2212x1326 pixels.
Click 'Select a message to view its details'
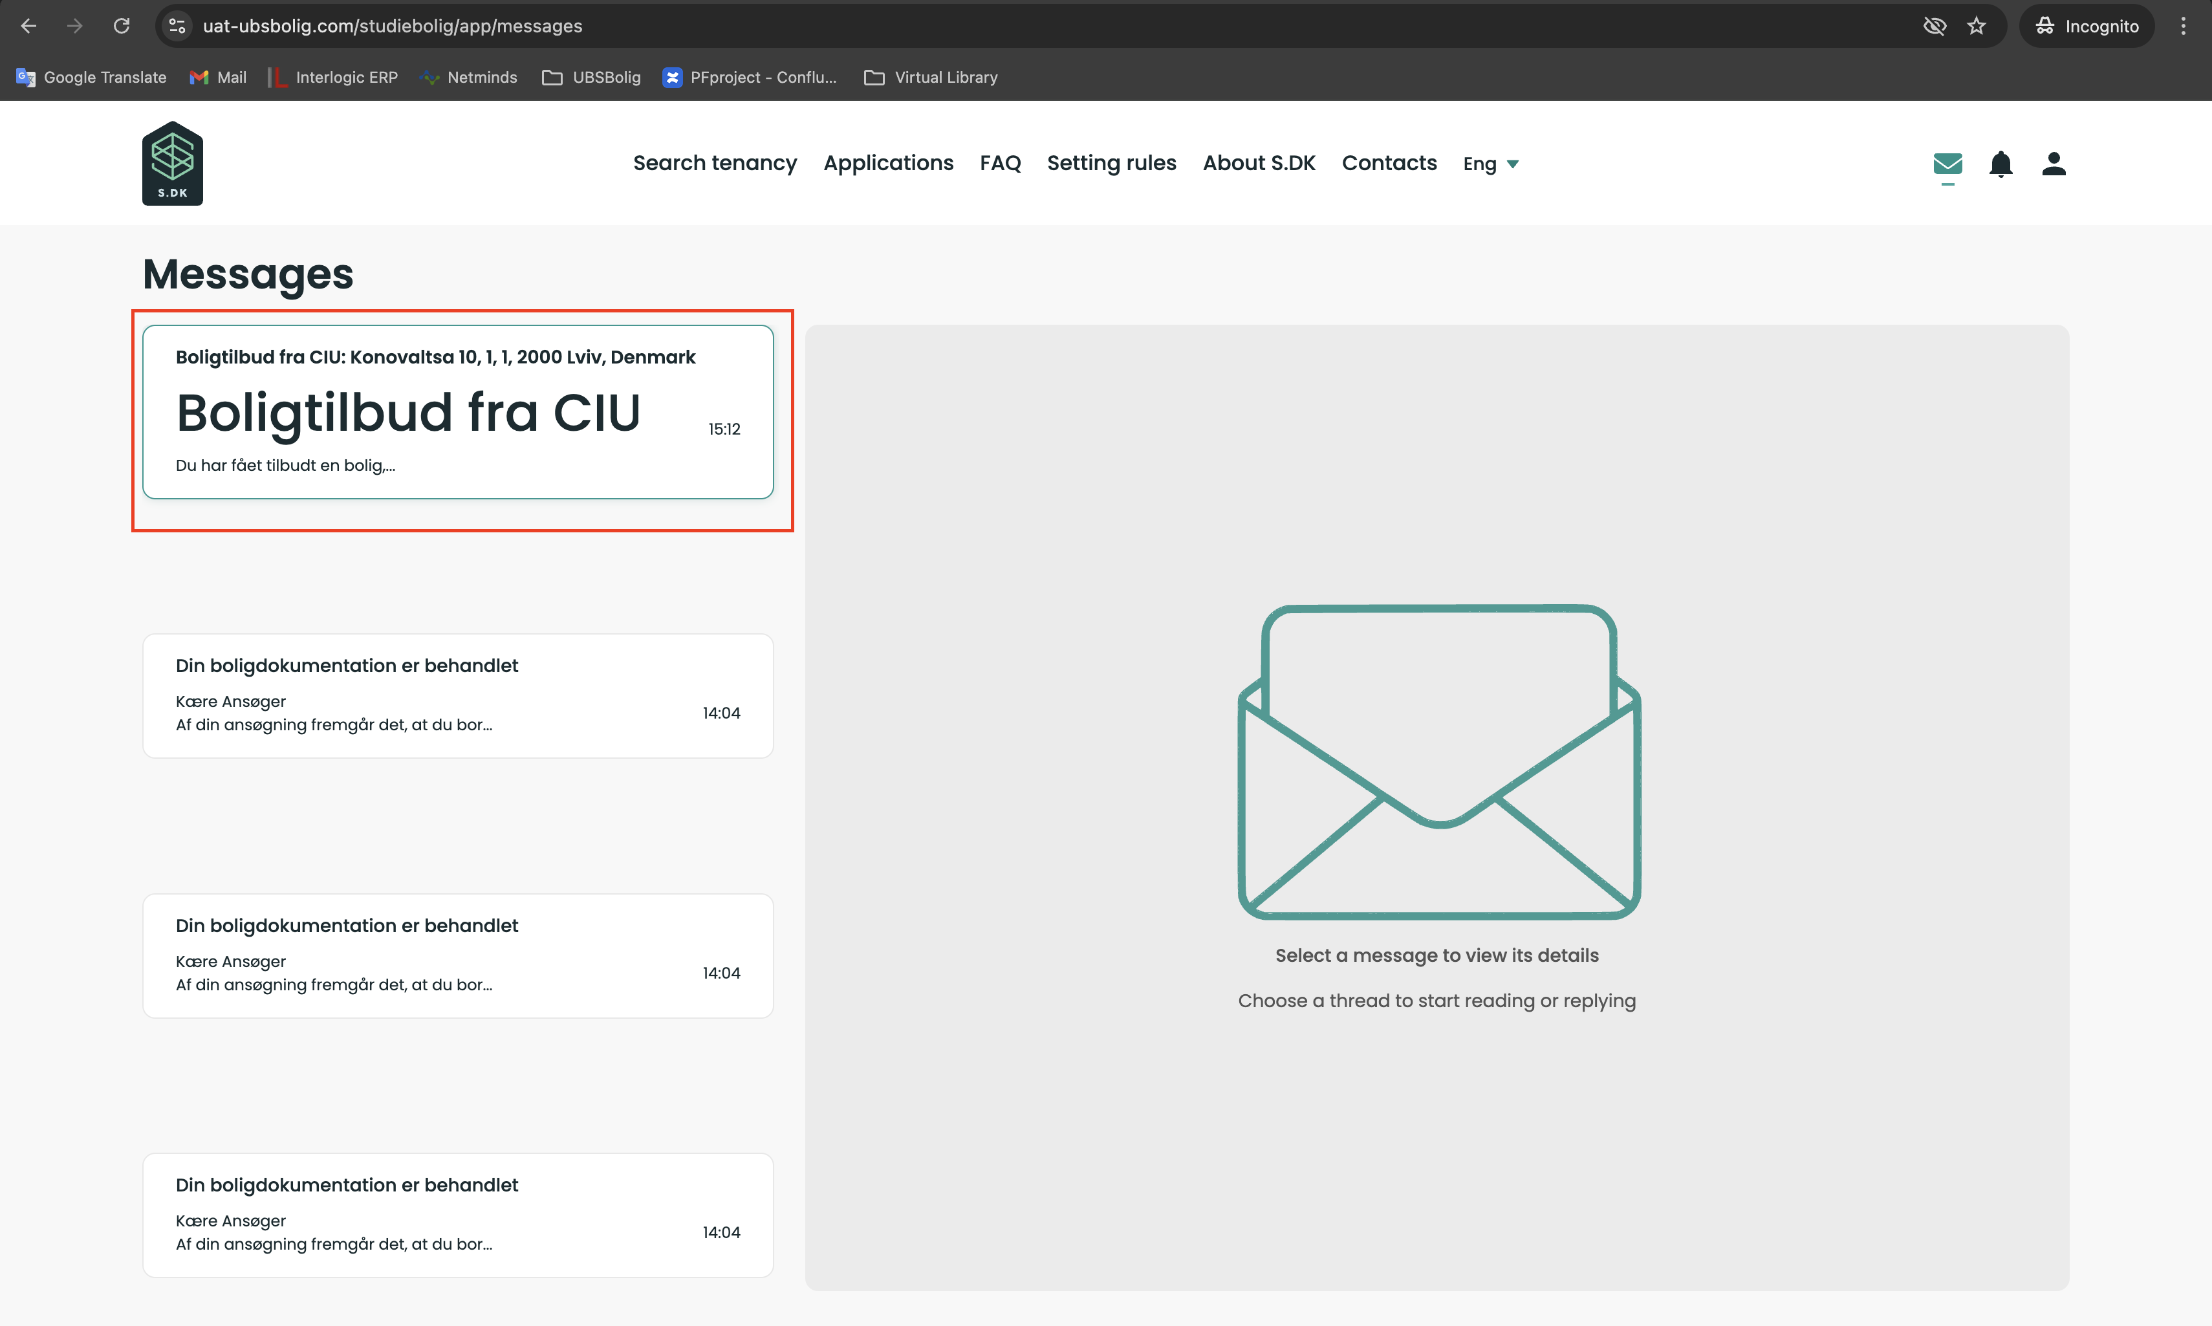[x=1437, y=955]
